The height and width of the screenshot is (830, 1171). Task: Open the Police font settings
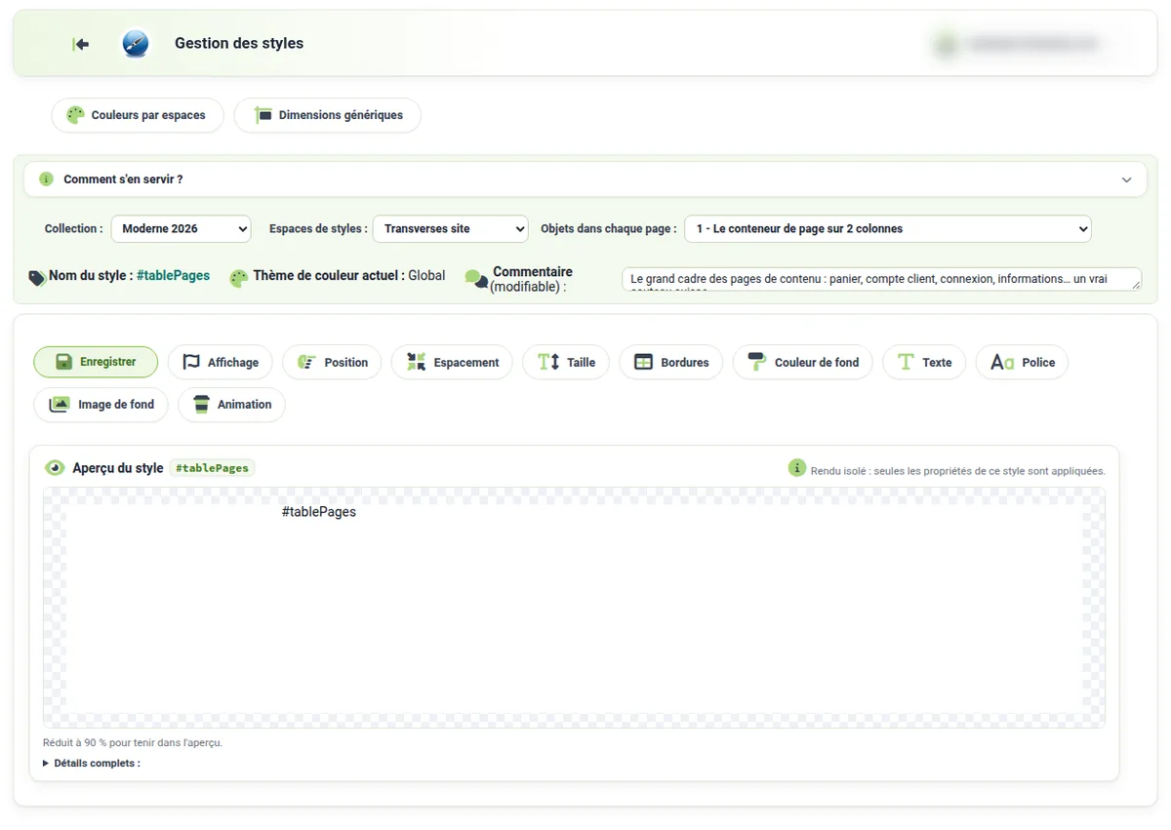click(x=1023, y=362)
